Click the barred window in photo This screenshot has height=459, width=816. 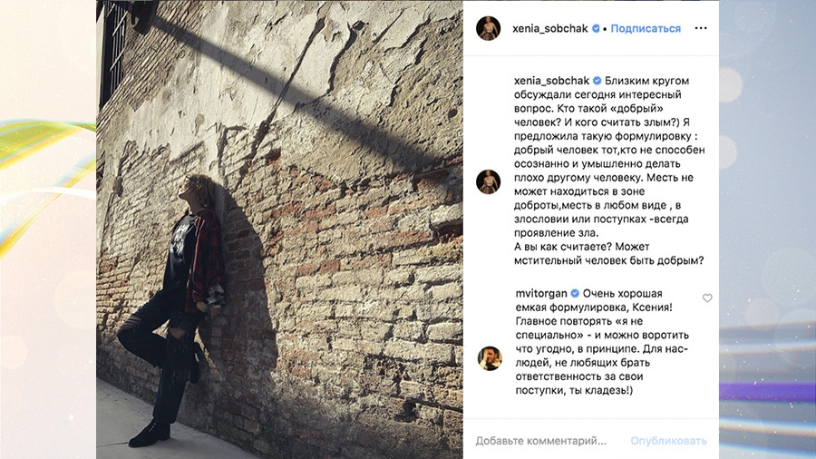(113, 51)
